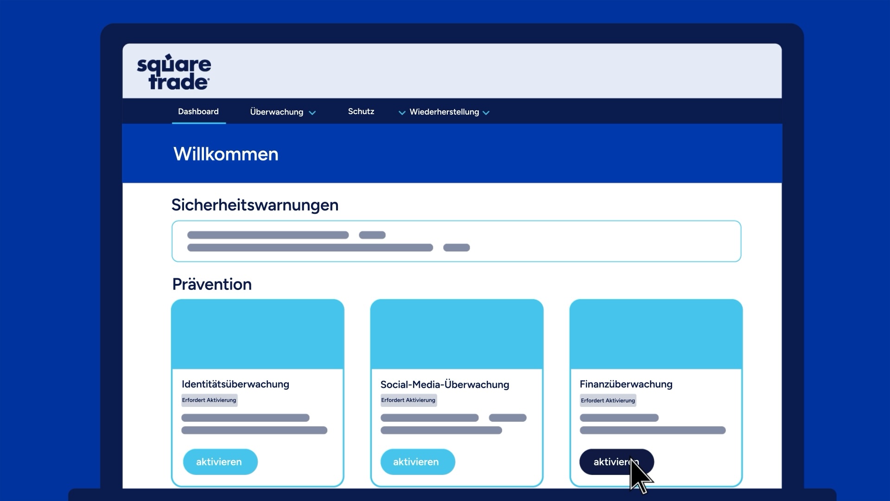Activate Identitätsüberwachung with its aktivieren button

(x=220, y=462)
